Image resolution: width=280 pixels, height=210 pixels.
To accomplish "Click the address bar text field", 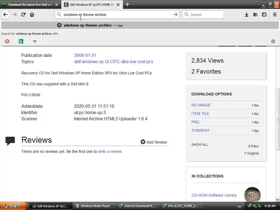I will click(x=117, y=15).
